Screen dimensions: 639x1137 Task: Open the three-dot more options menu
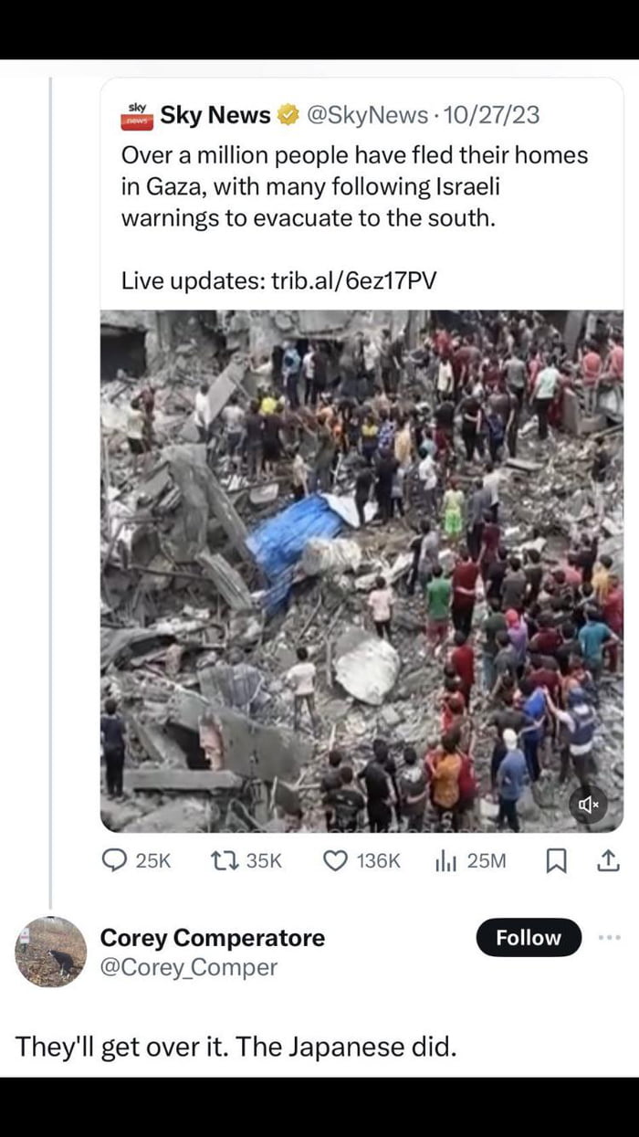(x=609, y=937)
